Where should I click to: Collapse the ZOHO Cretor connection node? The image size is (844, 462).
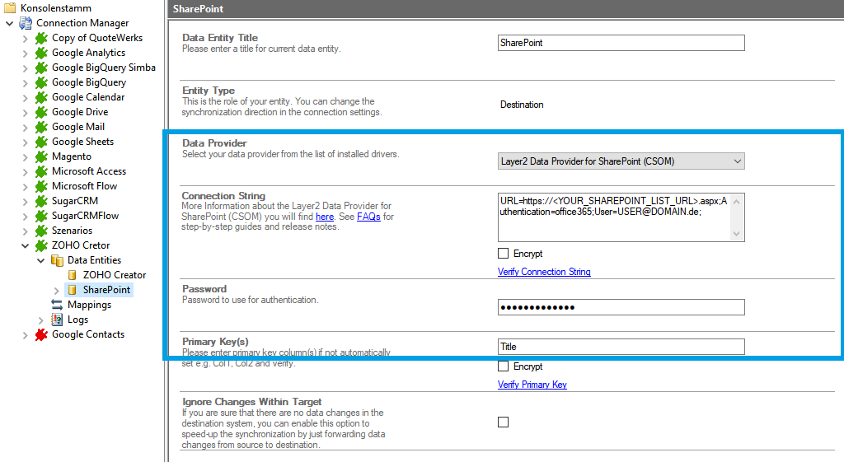coord(25,245)
